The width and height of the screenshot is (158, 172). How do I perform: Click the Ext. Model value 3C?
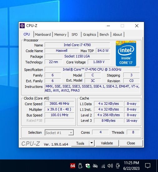tap(93, 81)
